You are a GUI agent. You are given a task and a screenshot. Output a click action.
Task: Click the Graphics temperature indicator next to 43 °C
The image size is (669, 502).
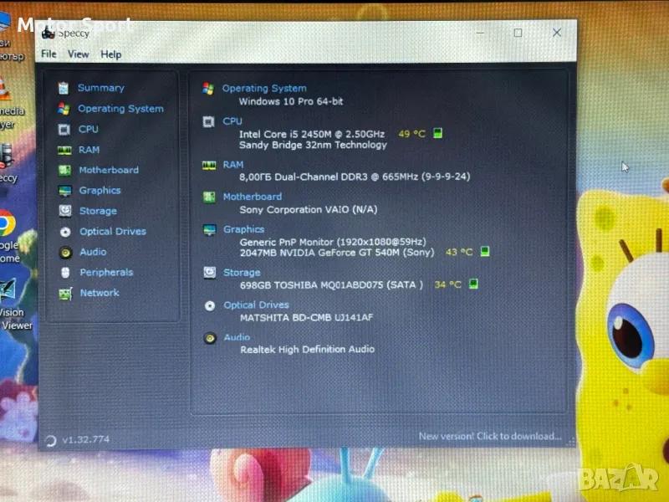(x=485, y=251)
